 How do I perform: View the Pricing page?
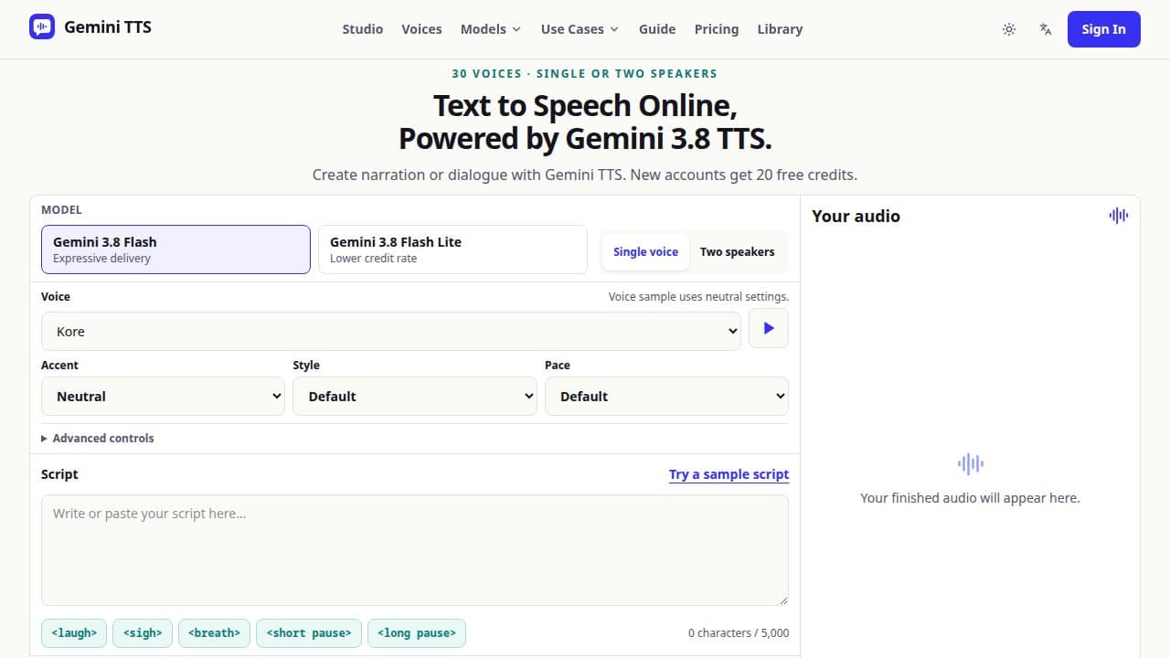pyautogui.click(x=717, y=29)
